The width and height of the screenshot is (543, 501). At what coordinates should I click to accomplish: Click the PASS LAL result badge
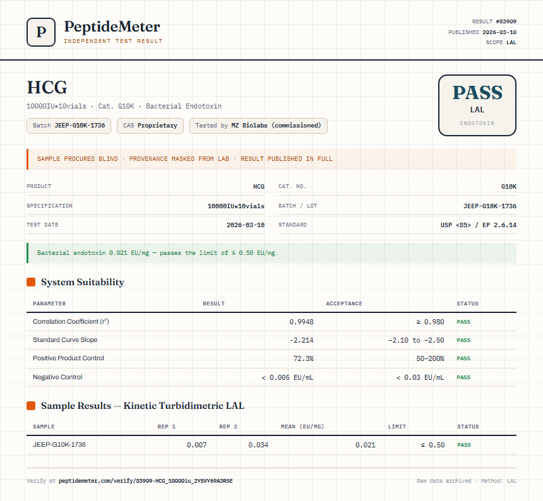tap(477, 105)
